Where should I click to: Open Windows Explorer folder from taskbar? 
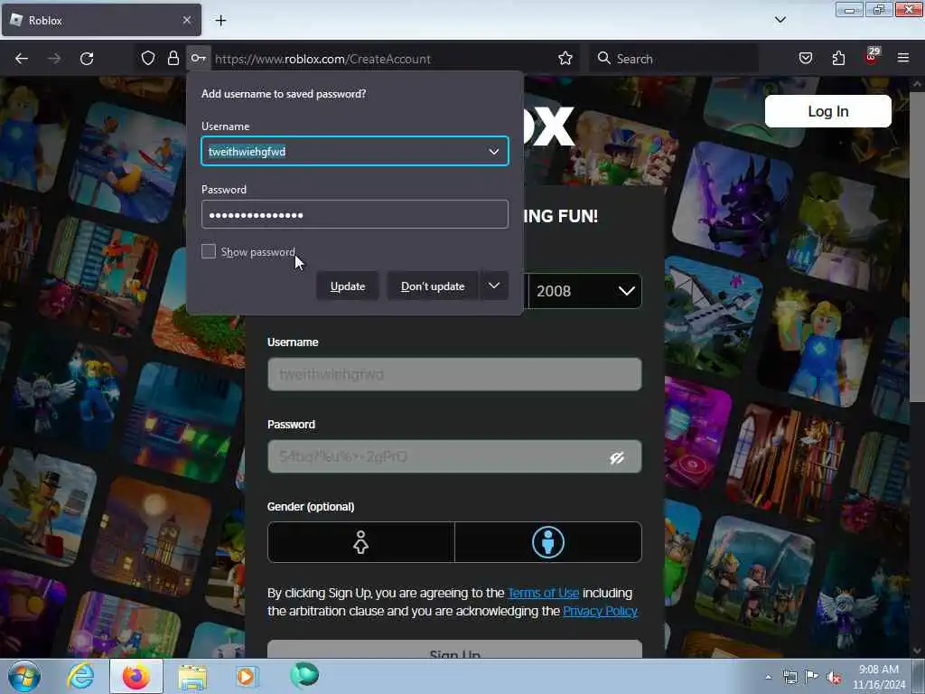click(192, 676)
